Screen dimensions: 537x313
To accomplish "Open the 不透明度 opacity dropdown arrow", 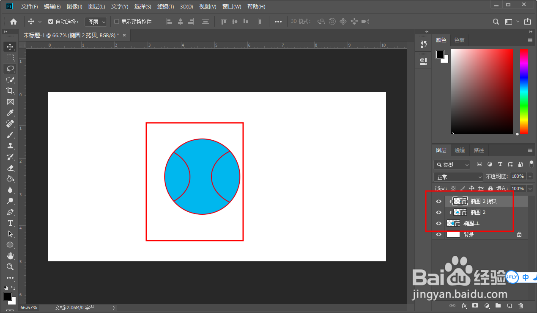I will coord(529,176).
